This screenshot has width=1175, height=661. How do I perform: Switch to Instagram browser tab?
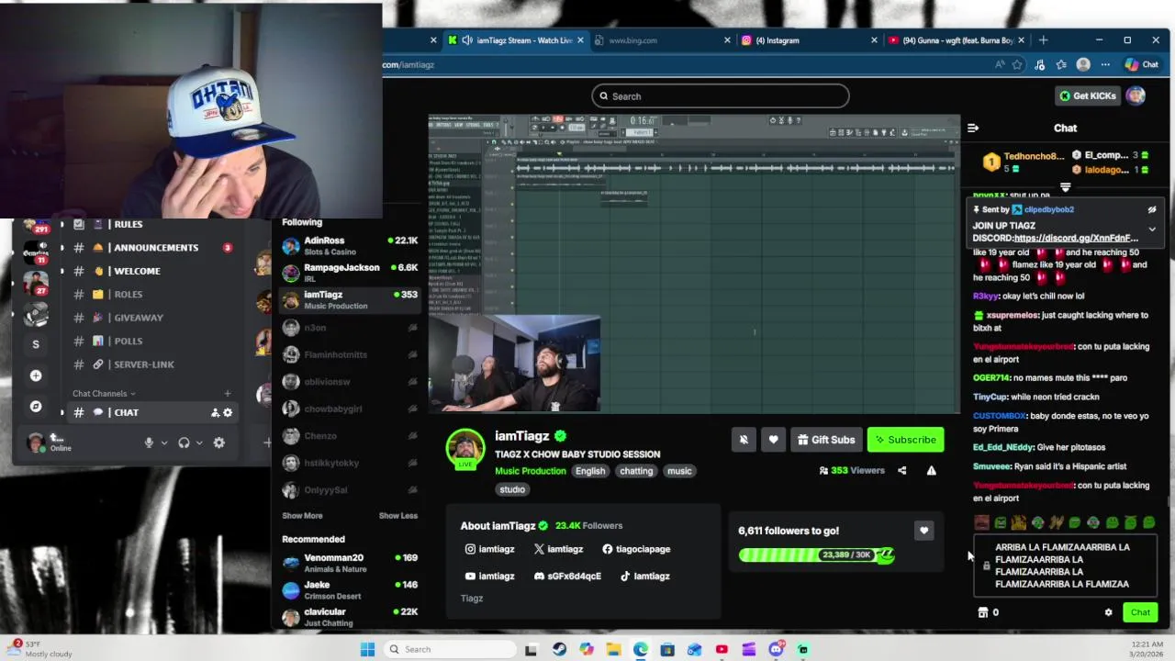coord(808,40)
